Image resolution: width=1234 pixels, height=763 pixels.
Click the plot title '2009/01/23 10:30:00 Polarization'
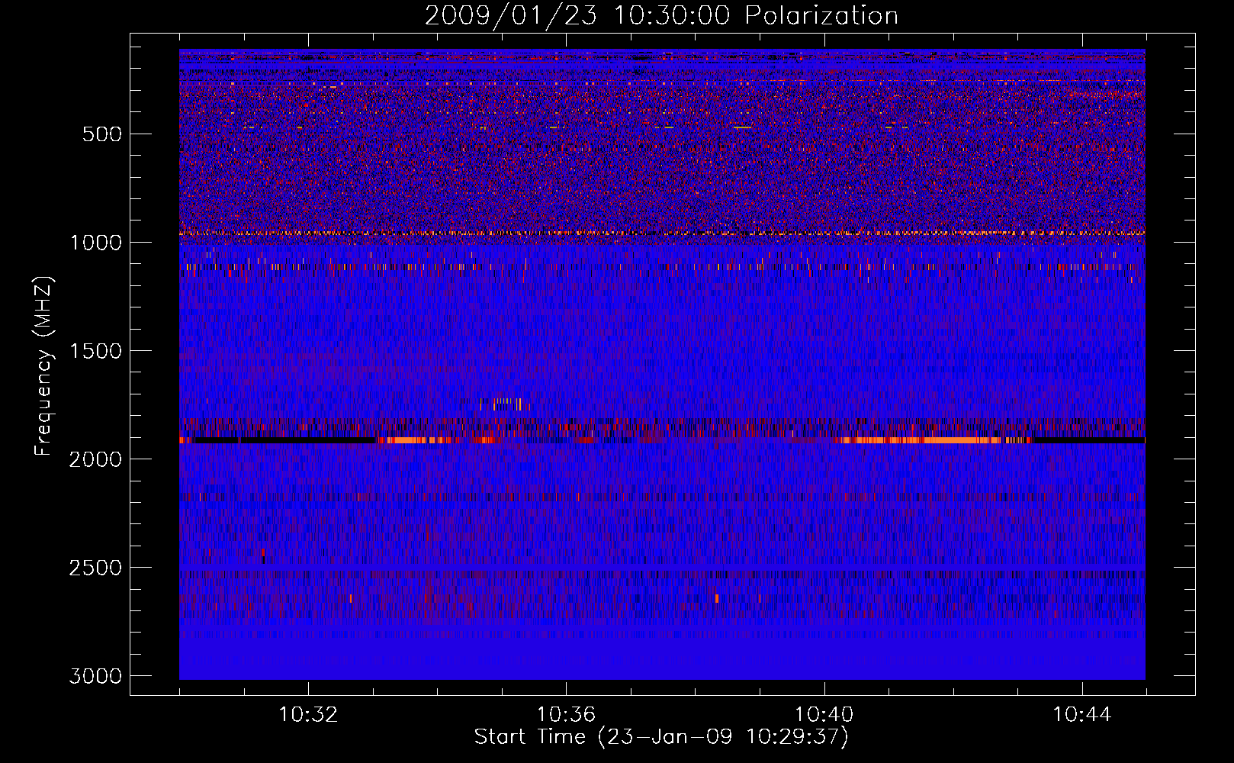click(661, 15)
